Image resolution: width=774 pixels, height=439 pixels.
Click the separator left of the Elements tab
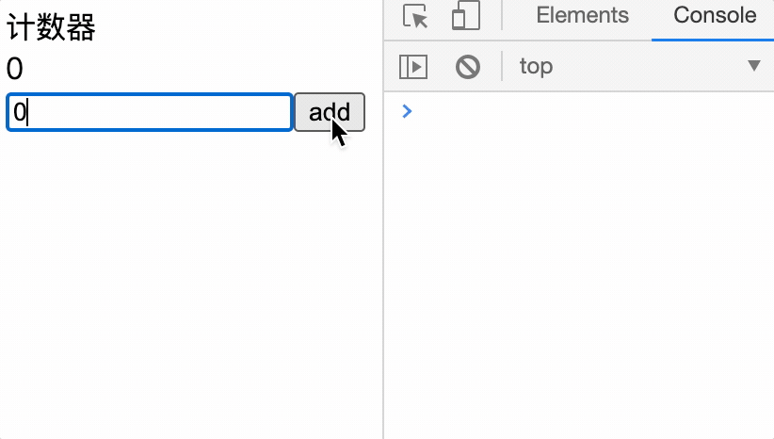(x=501, y=16)
